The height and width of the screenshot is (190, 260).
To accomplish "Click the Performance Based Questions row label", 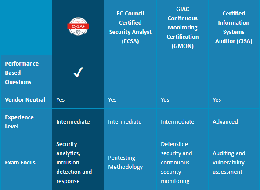I will (22, 73).
